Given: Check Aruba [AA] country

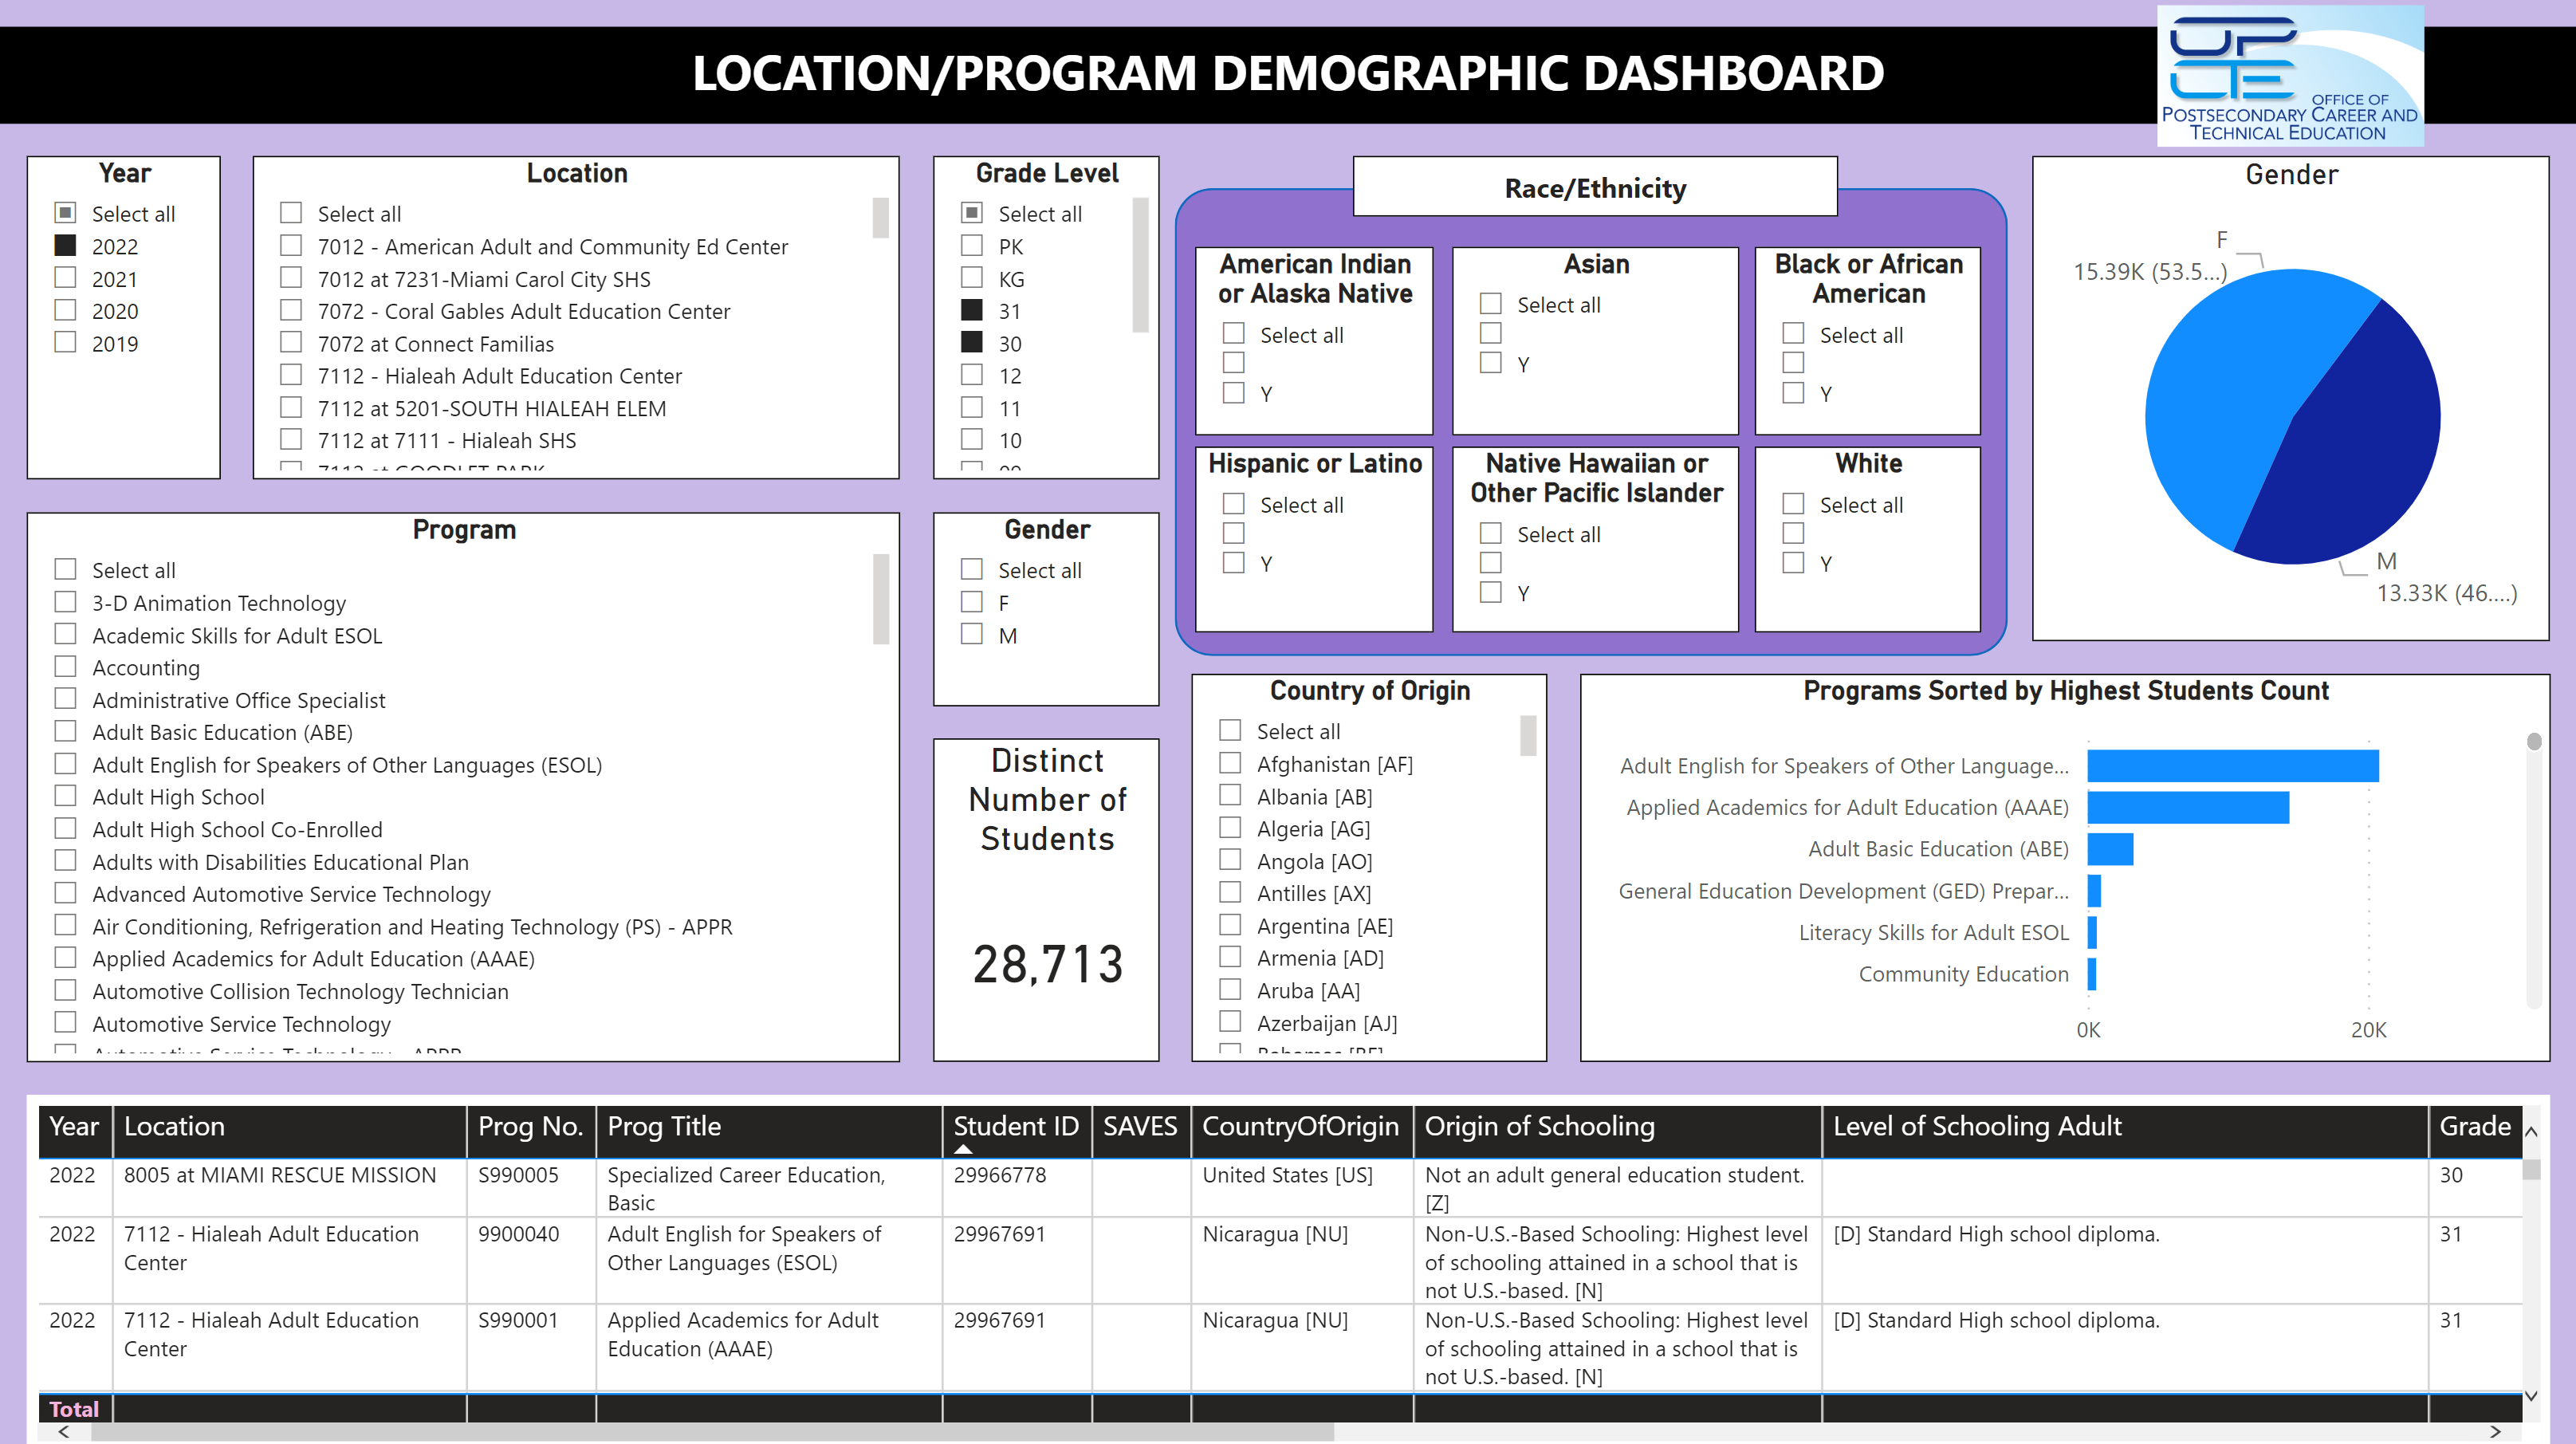Looking at the screenshot, I should click(1231, 990).
